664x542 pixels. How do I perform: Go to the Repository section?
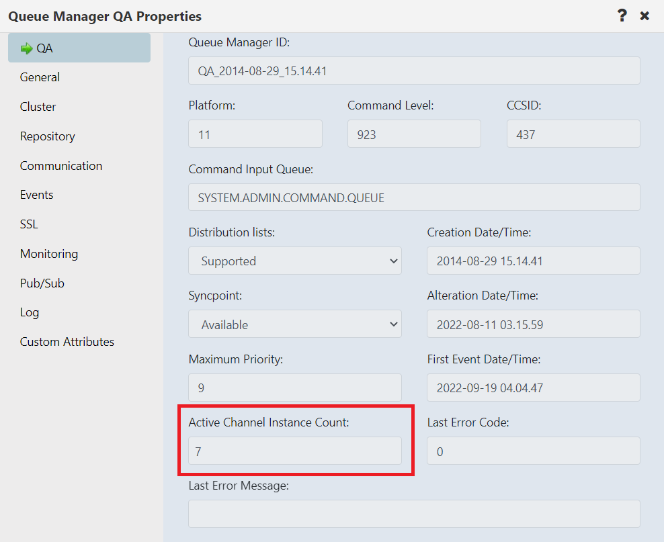click(48, 136)
